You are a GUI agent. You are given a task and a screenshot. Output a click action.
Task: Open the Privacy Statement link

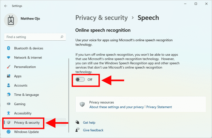tap(159, 107)
